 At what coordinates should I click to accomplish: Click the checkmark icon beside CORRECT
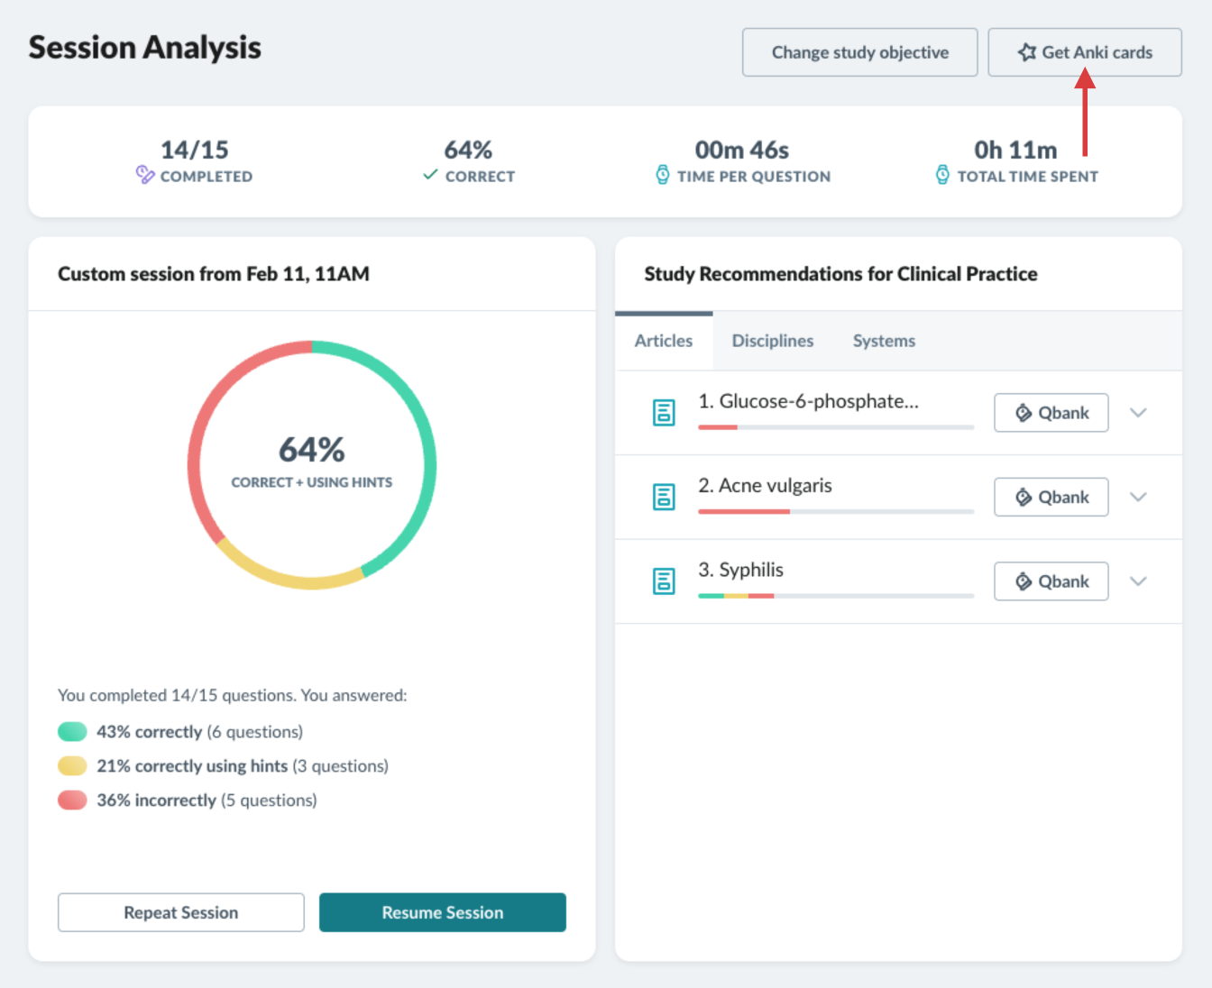[x=431, y=175]
